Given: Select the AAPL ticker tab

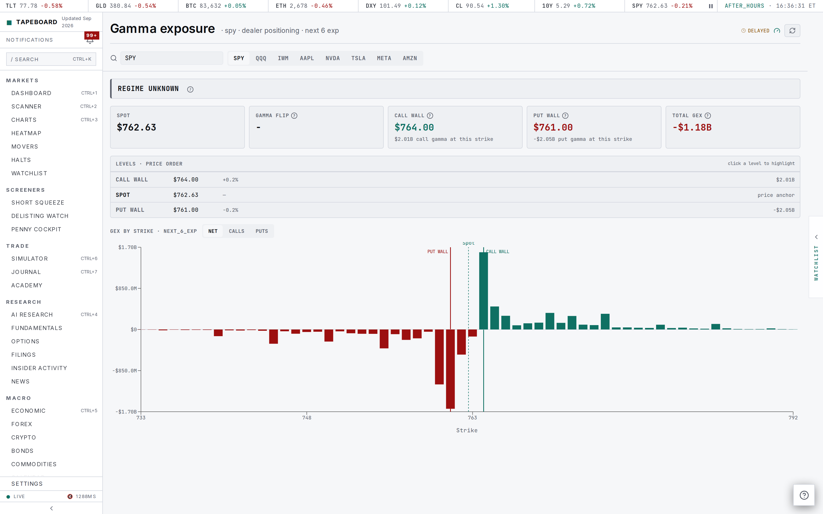Looking at the screenshot, I should (307, 58).
